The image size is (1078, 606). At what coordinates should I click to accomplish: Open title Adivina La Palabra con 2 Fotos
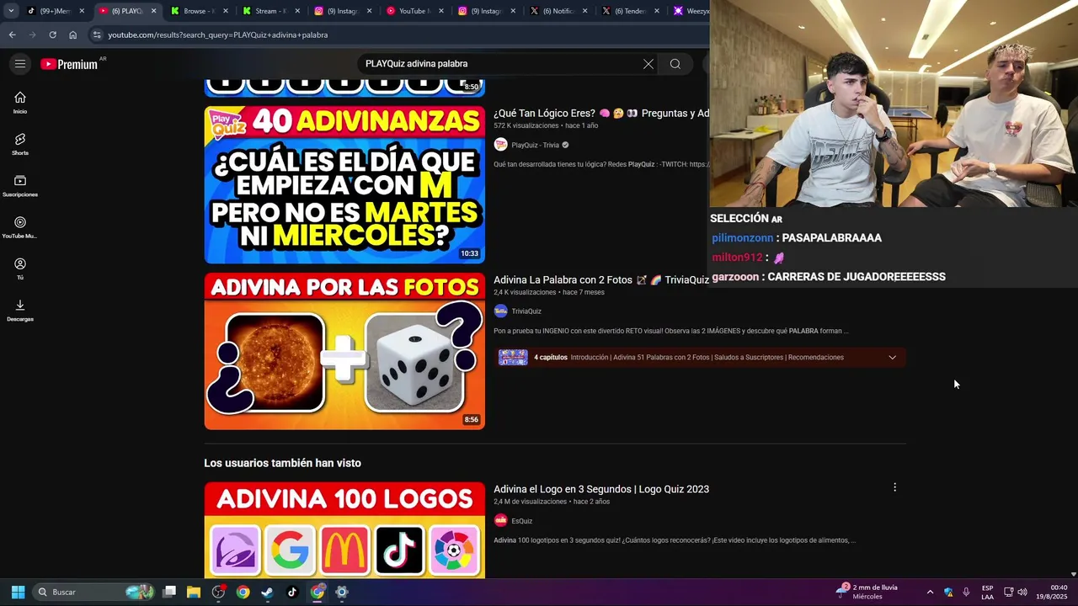[x=601, y=279]
